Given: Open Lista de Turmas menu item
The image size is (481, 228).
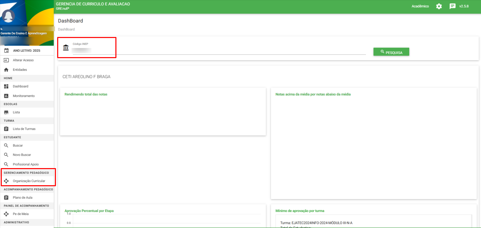Looking at the screenshot, I should pos(24,129).
